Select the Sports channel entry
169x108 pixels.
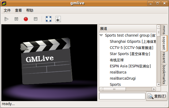pyautogui.click(x=127, y=84)
